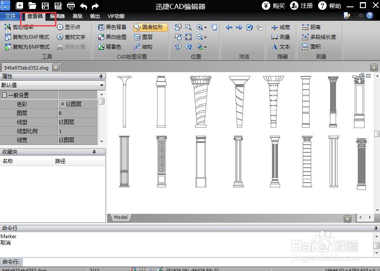Switch to the 查看器 tab

pyautogui.click(x=35, y=16)
